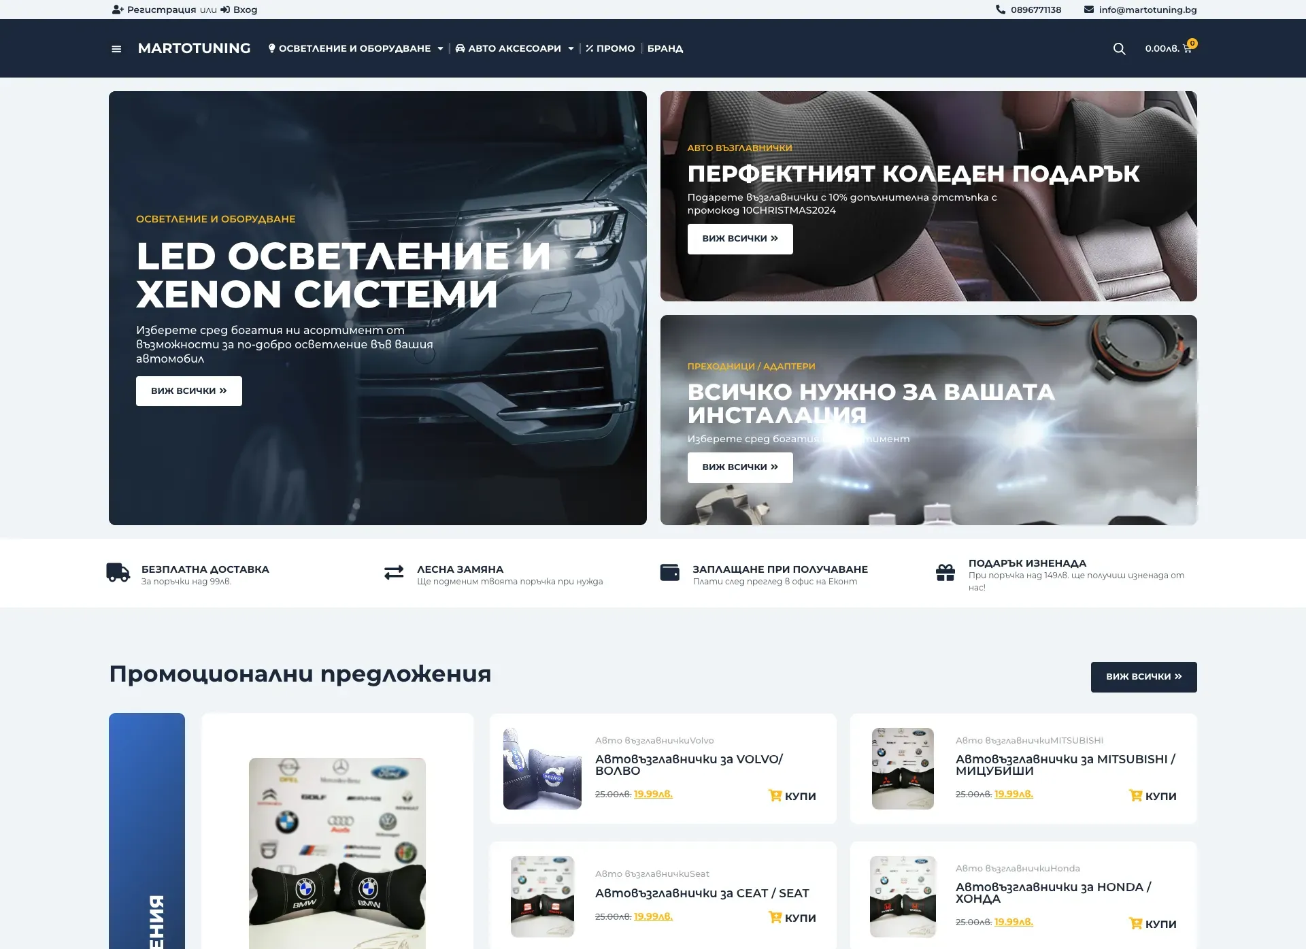Open the shopping cart icon

pyautogui.click(x=1188, y=49)
